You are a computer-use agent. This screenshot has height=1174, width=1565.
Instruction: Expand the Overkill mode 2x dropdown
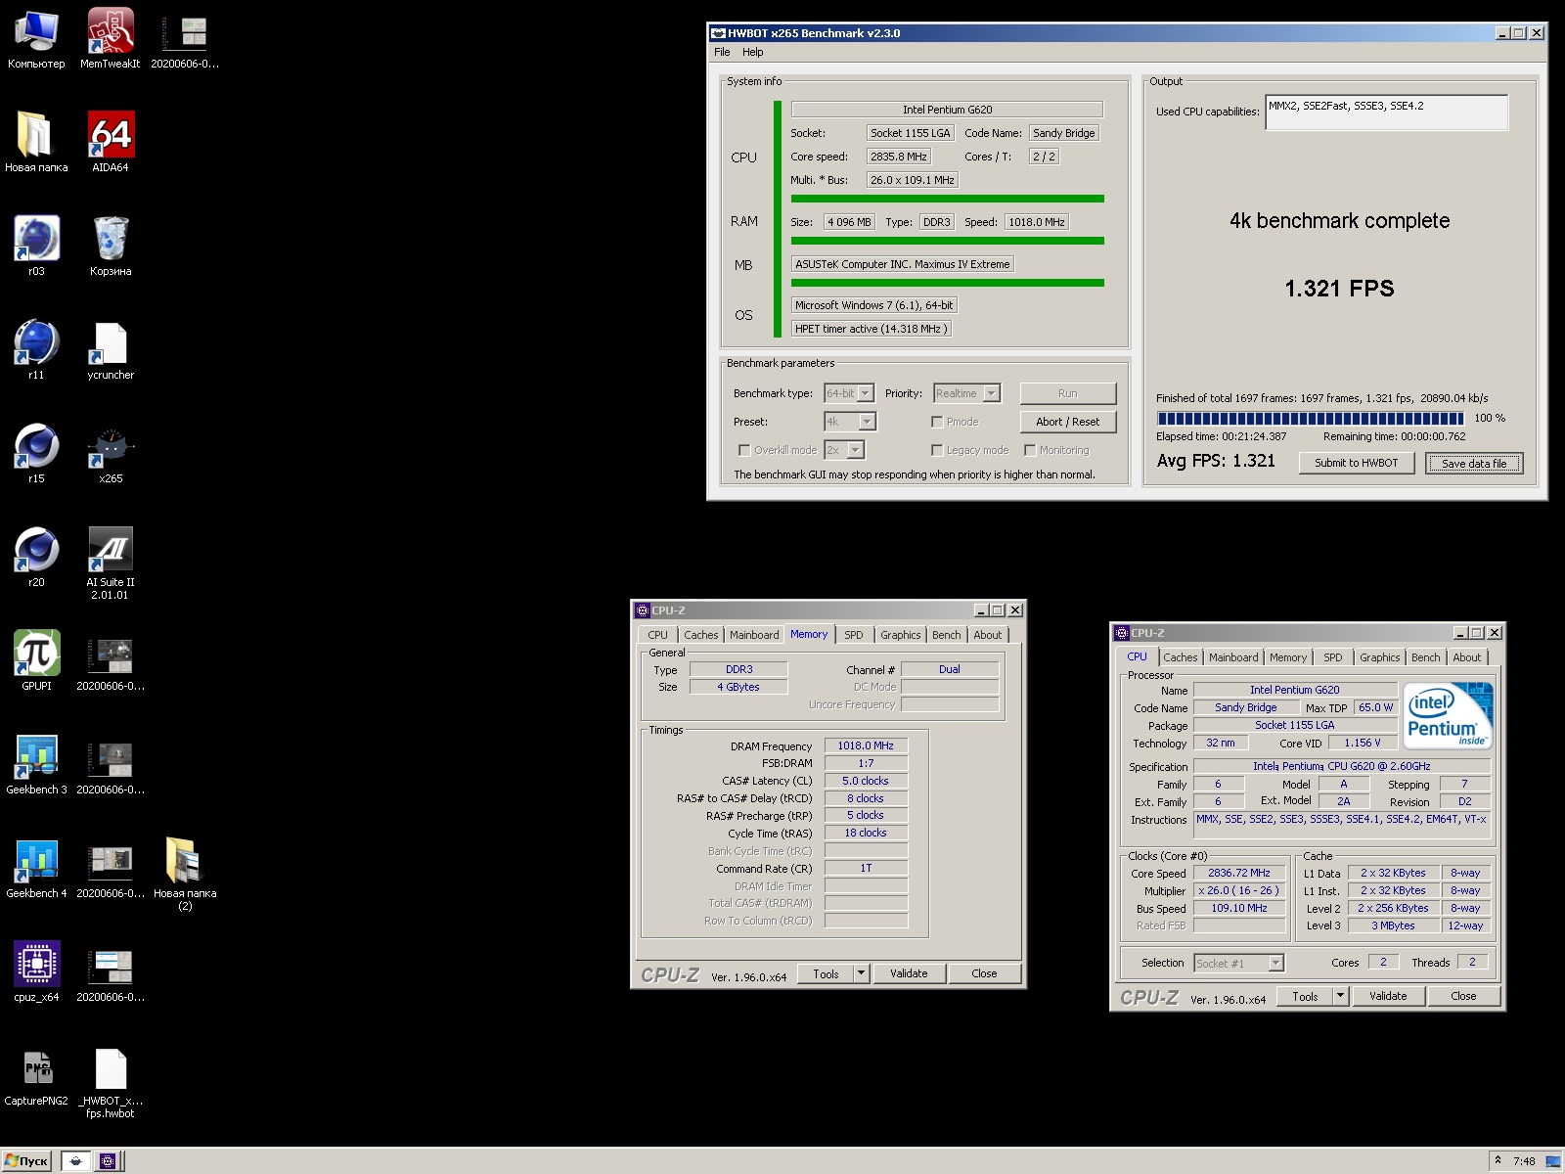click(x=856, y=450)
